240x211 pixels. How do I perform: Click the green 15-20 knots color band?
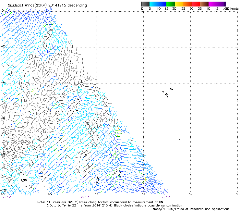pyautogui.click(x=171, y=4)
